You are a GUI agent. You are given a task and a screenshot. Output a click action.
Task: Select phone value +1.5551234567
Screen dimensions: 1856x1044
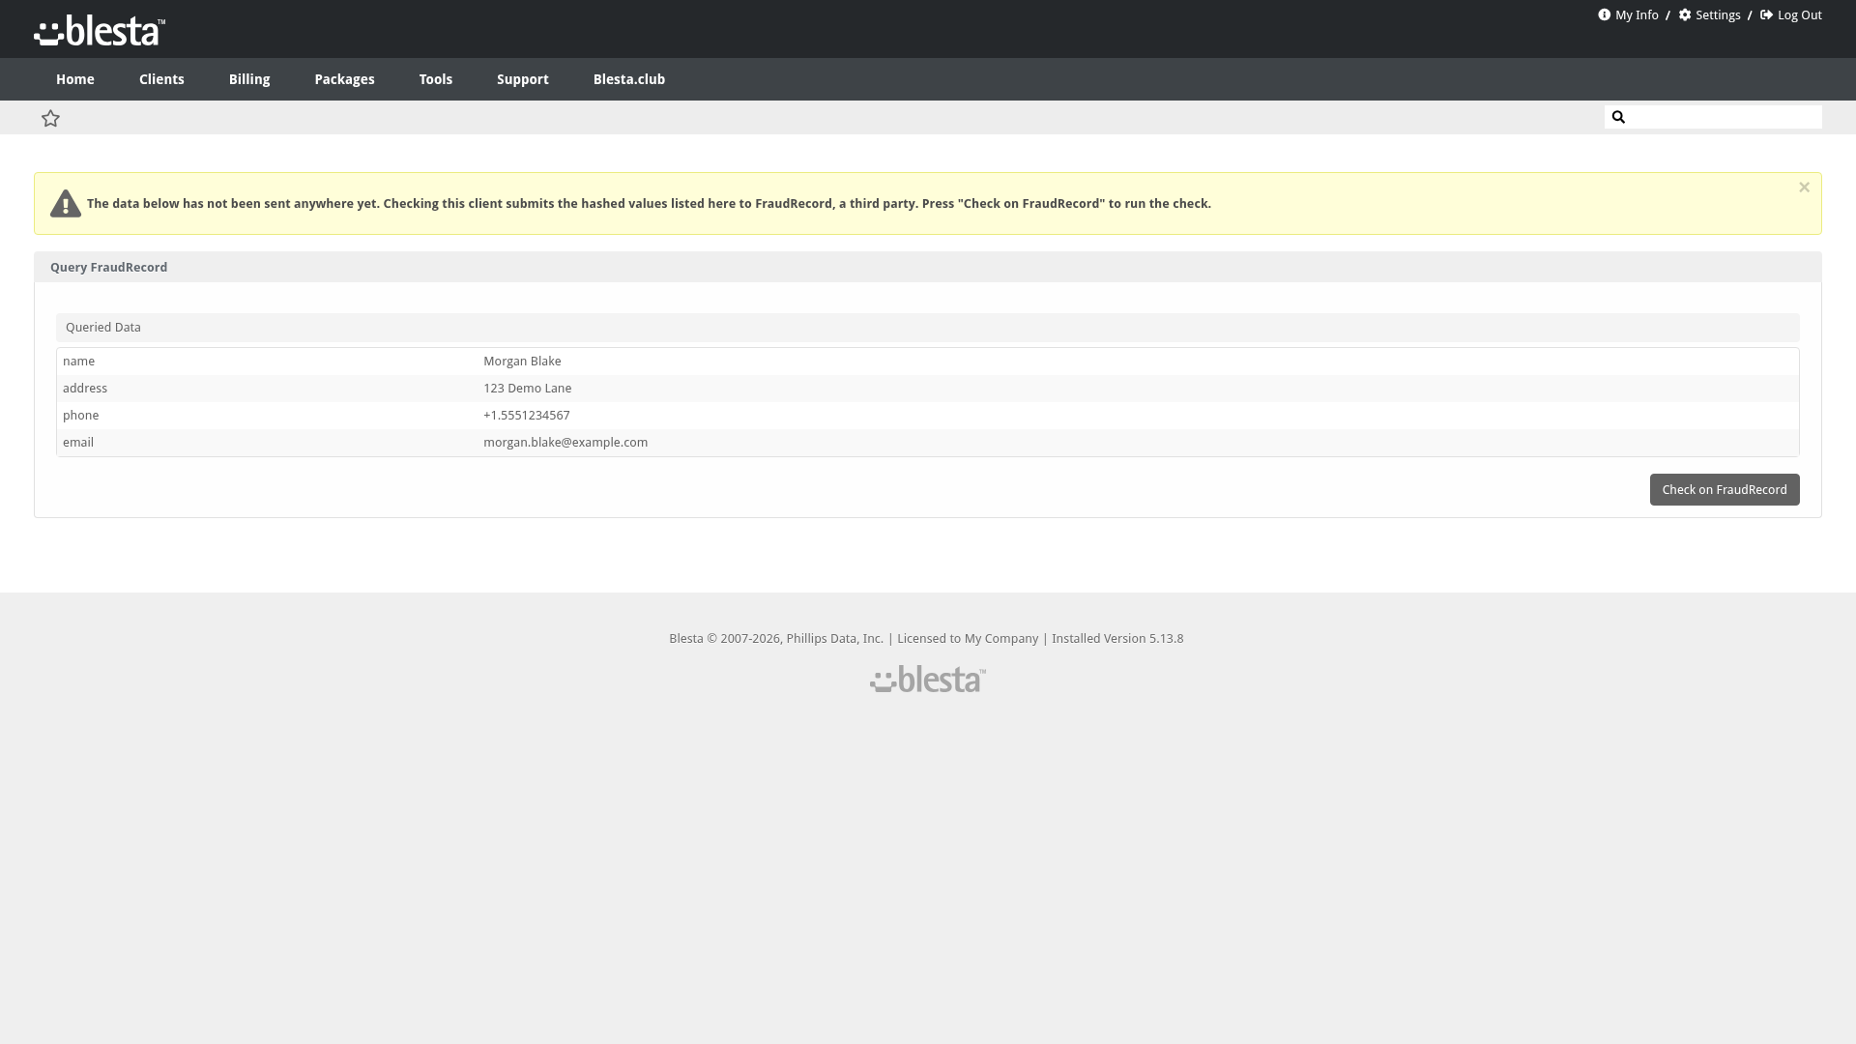pos(527,416)
